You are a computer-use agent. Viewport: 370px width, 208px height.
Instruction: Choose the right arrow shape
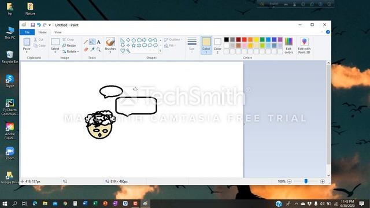pos(145,40)
